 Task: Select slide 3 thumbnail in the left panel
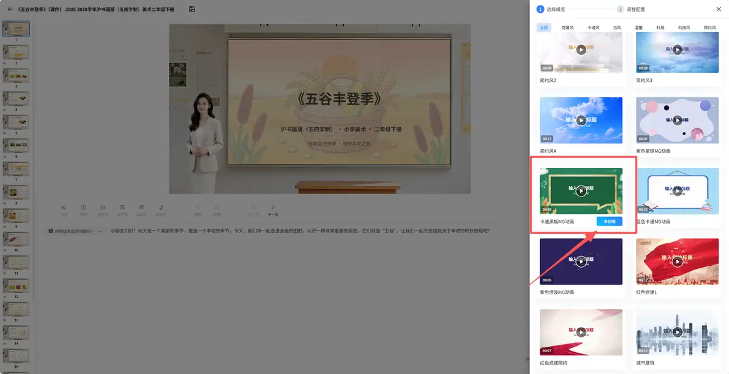pyautogui.click(x=16, y=75)
